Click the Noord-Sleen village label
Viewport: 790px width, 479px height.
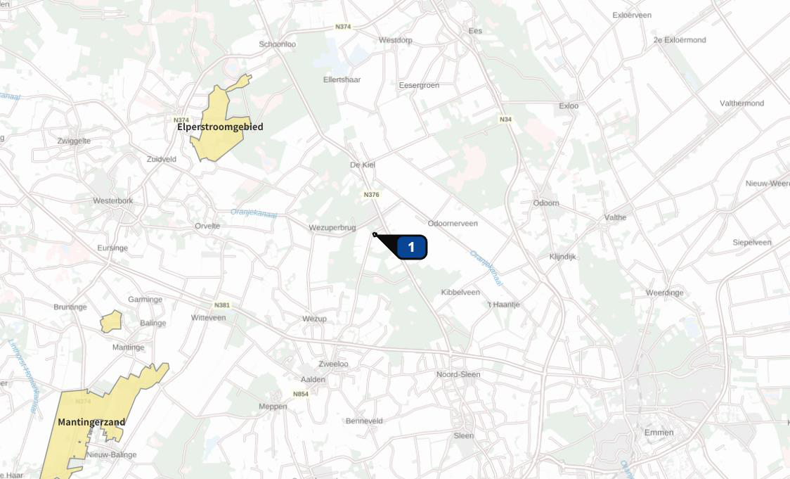[x=458, y=374]
